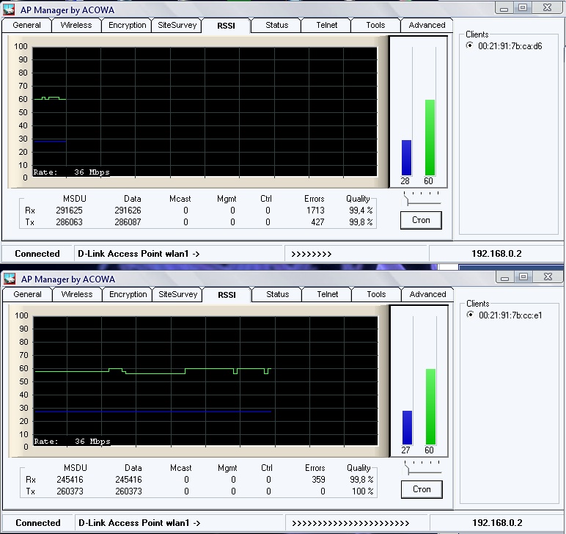566x534 pixels.
Task: Click Tx MSDU value 260373
Action: coord(70,491)
